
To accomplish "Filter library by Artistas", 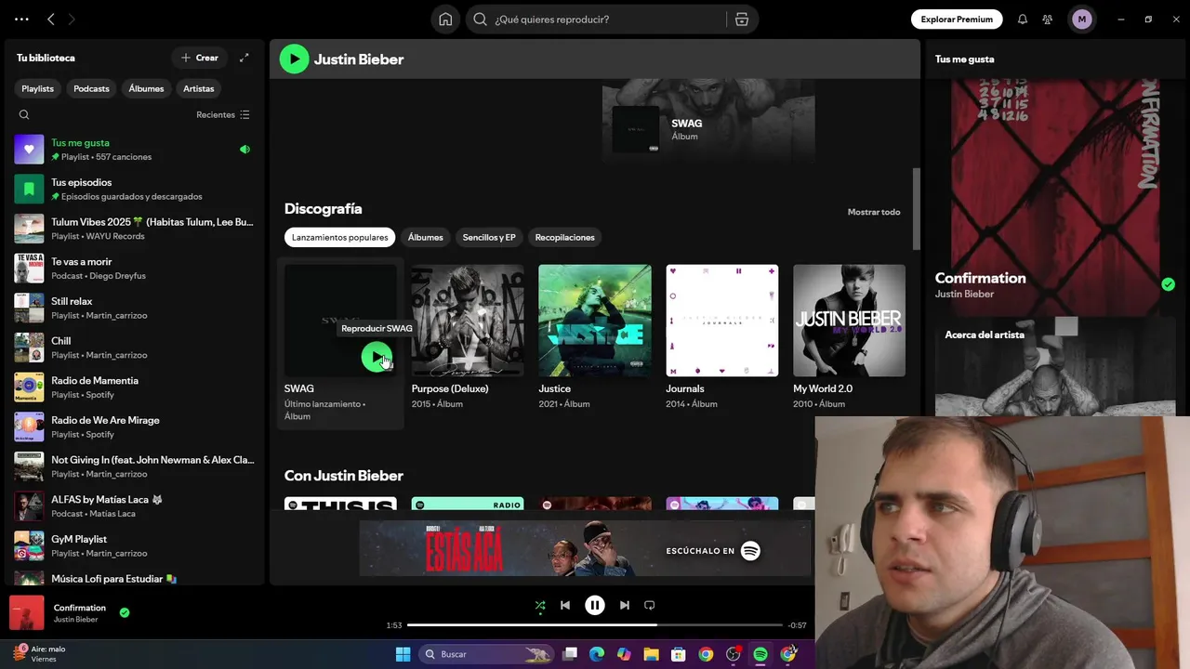I will click(199, 88).
